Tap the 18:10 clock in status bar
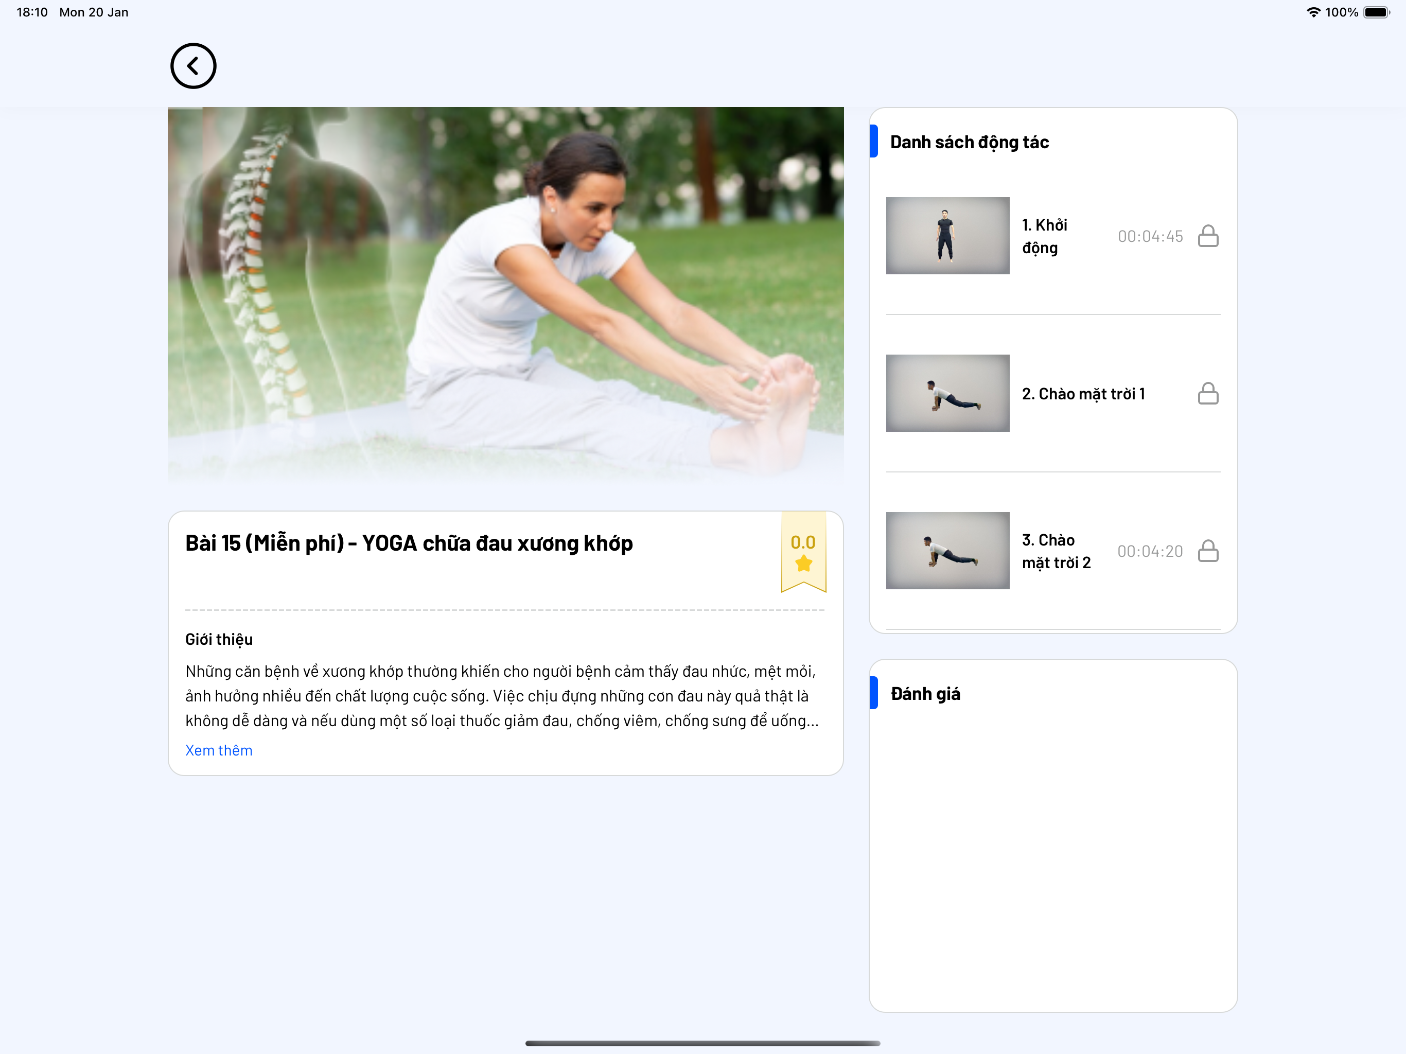1406x1054 pixels. [32, 12]
